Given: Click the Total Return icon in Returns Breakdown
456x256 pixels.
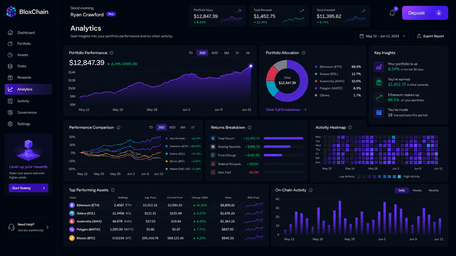Looking at the screenshot, I should [x=213, y=138].
